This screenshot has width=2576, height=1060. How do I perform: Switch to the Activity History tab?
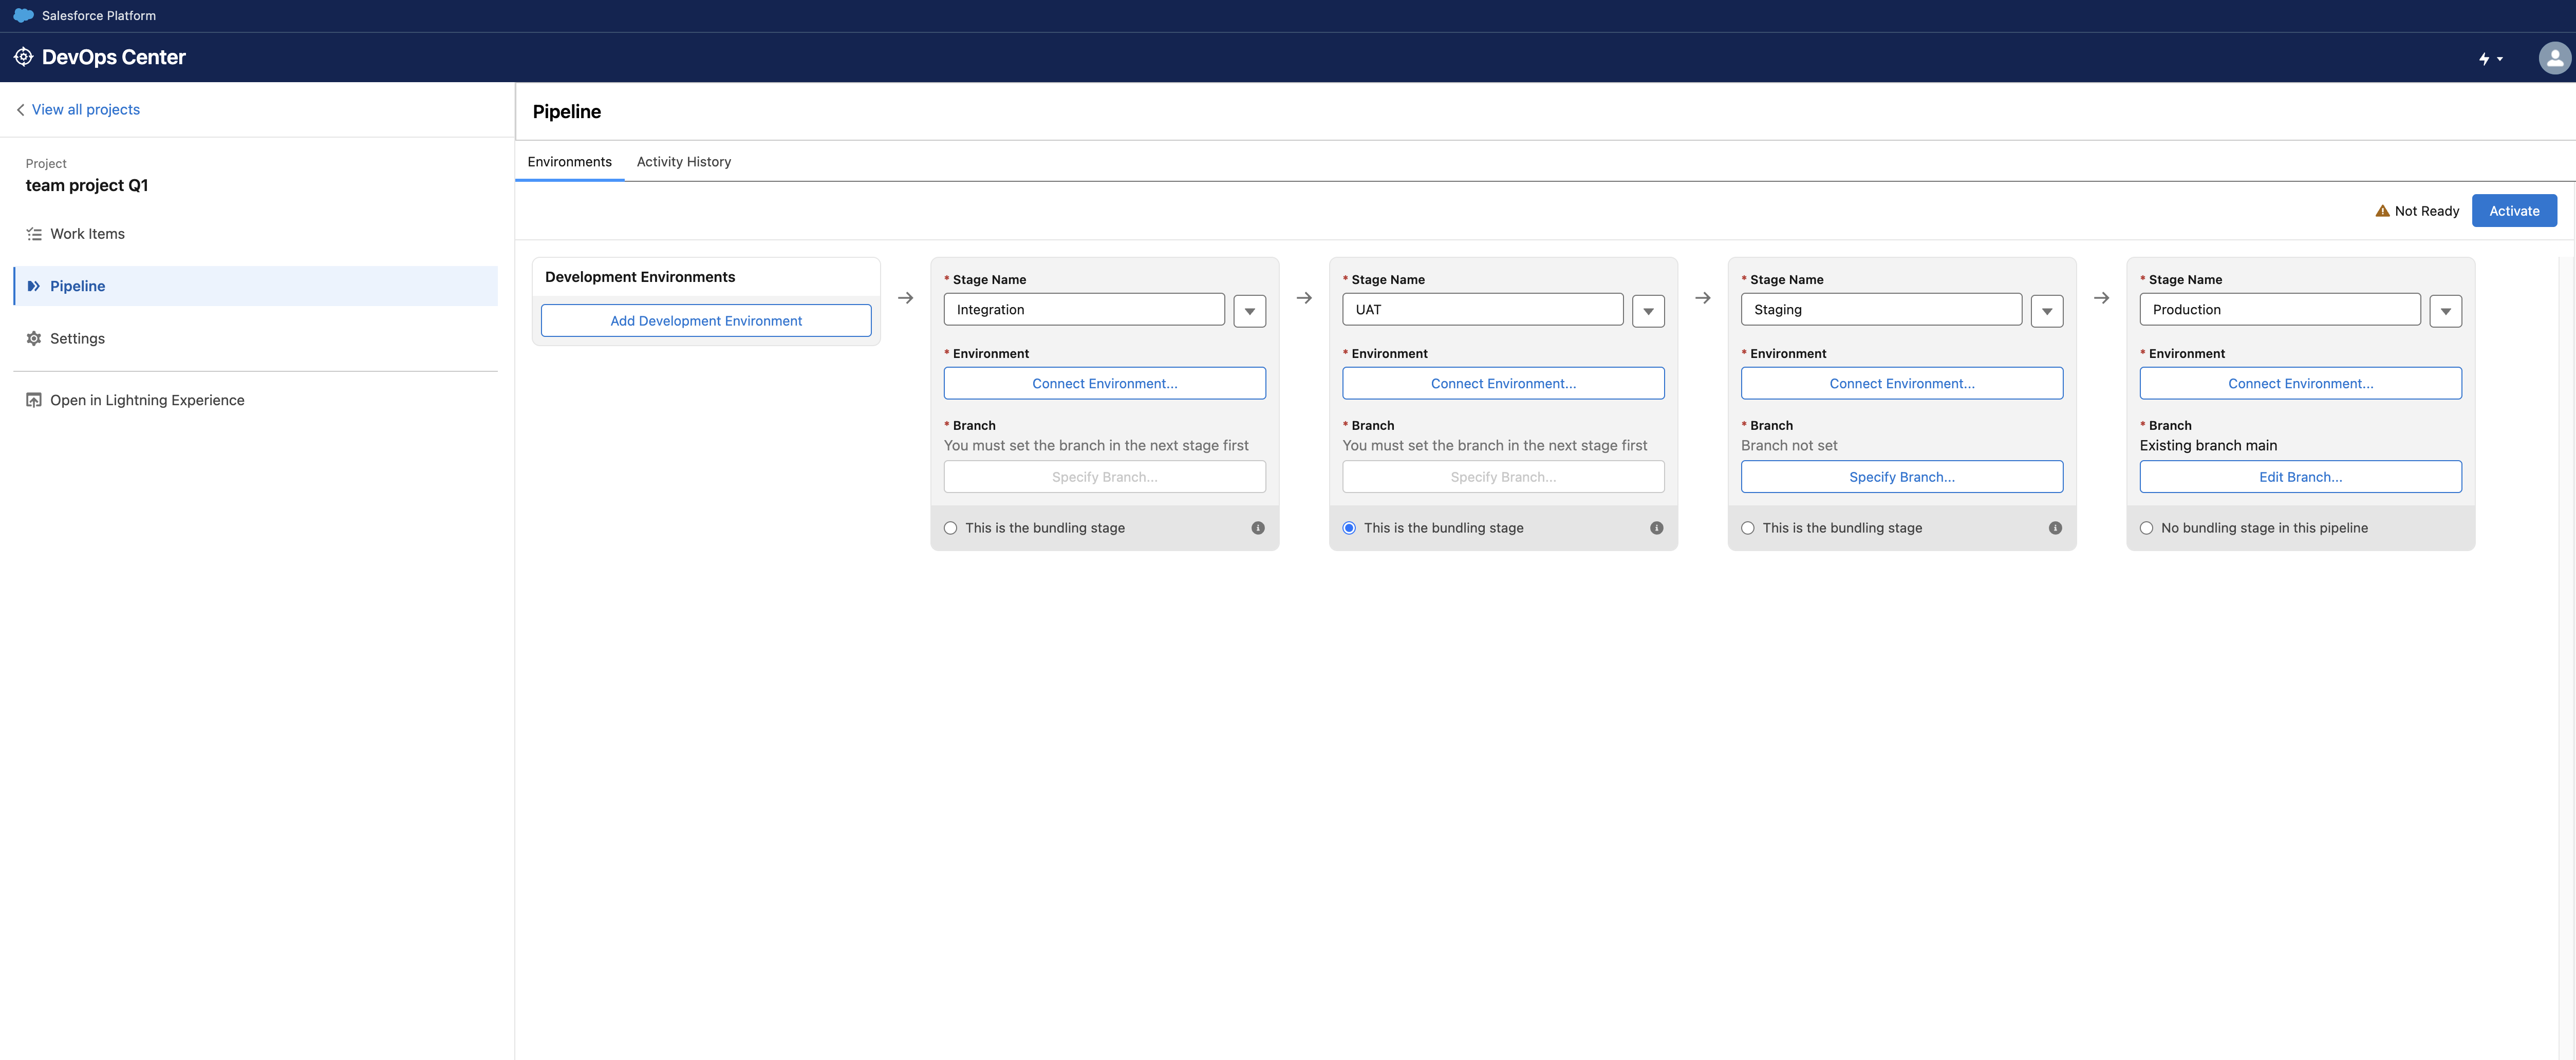(x=683, y=162)
